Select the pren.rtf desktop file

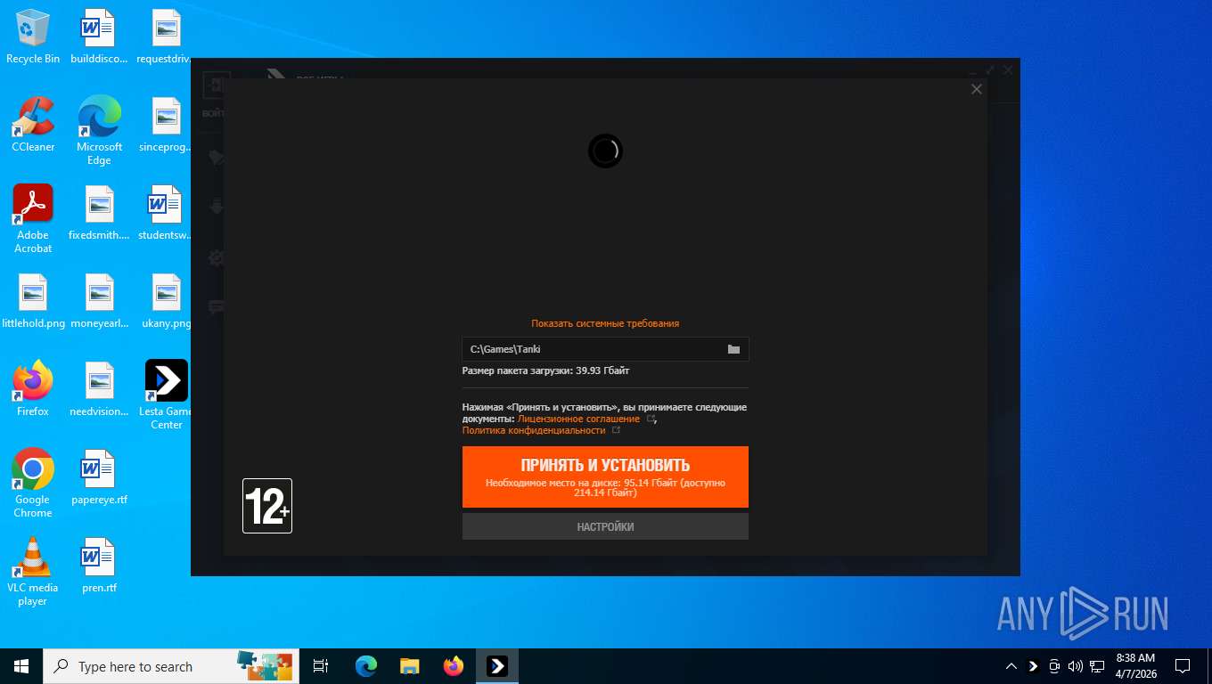(99, 566)
